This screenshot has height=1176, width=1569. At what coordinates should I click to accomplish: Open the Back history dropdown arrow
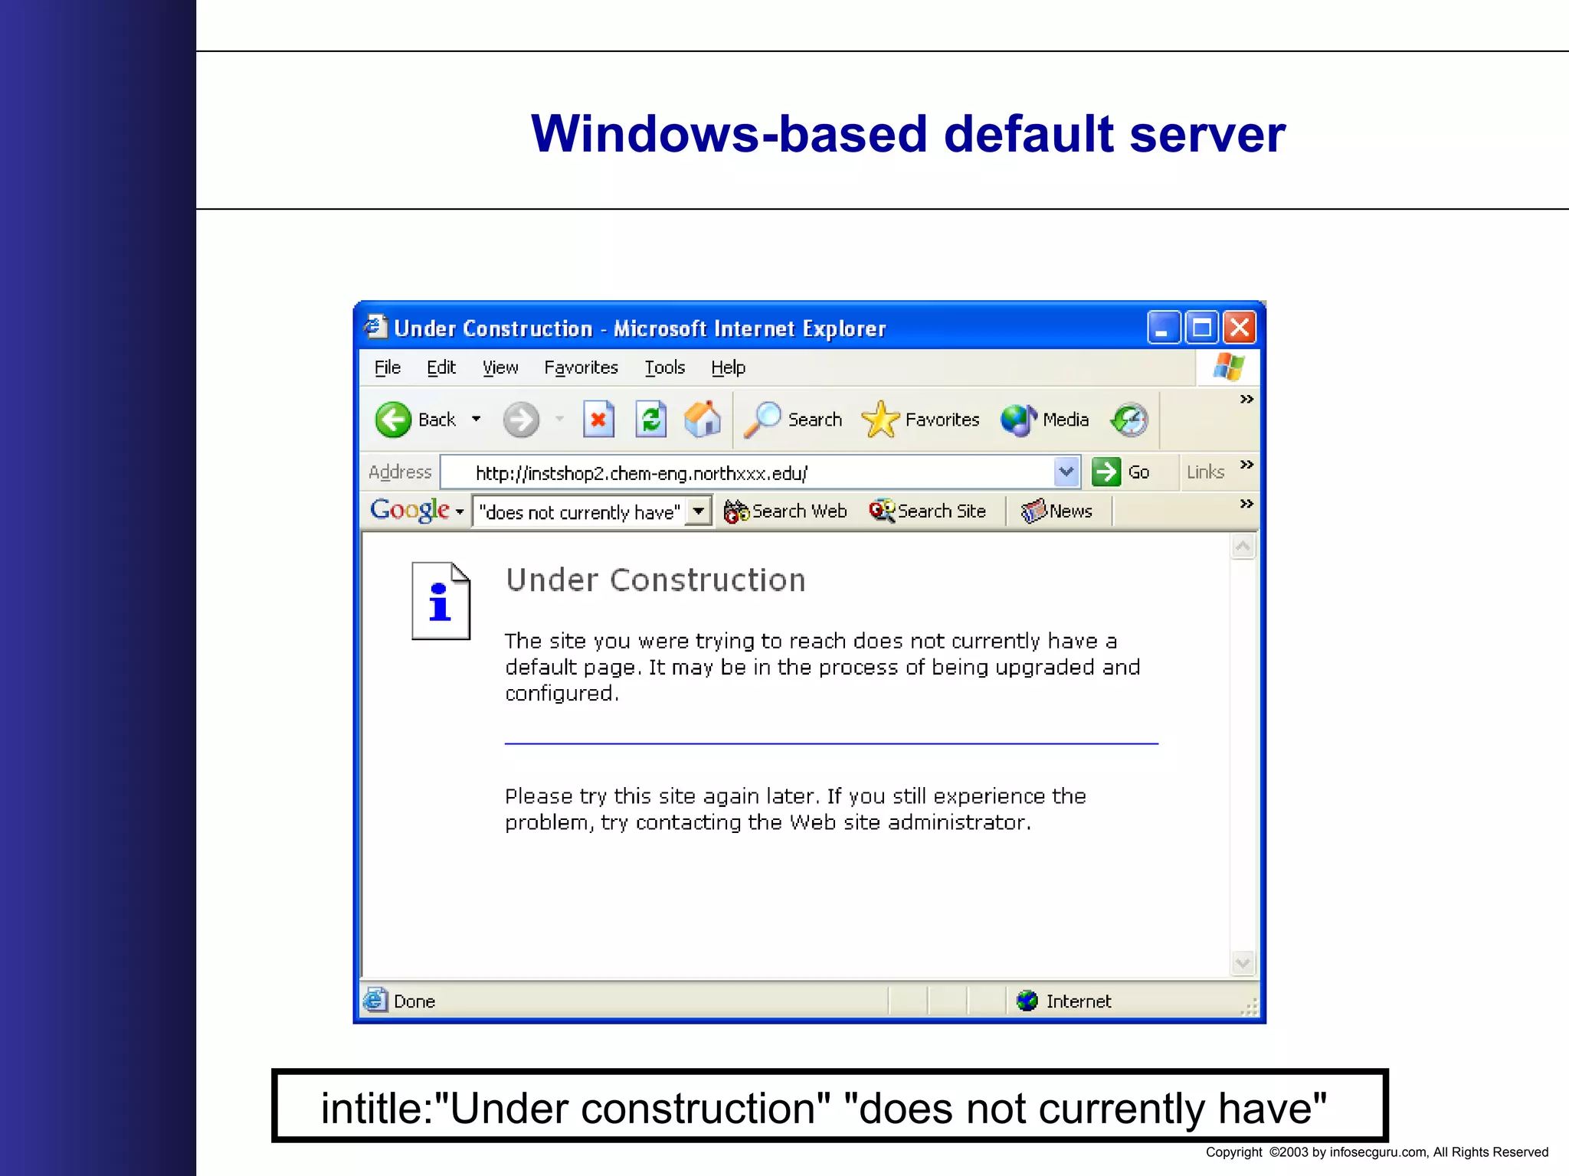tap(476, 419)
